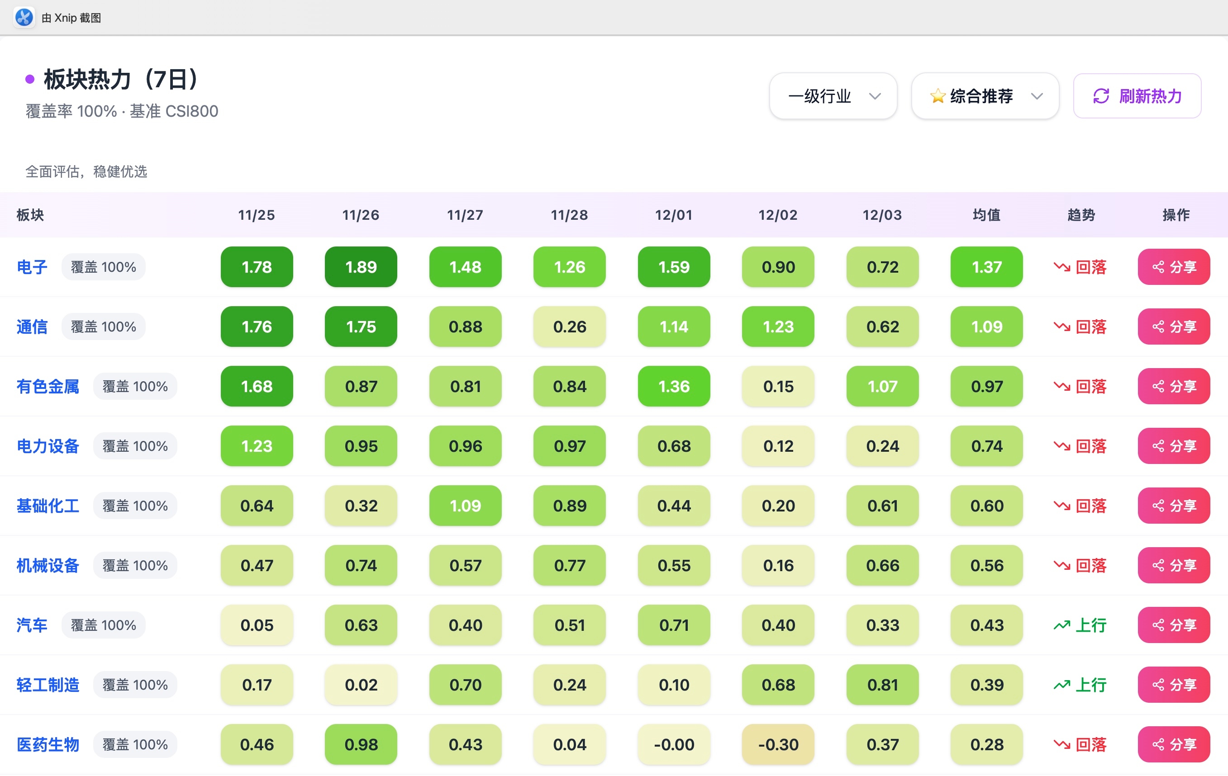Click the 12/03 date column header
Screen dimensions: 1228x776
[882, 215]
